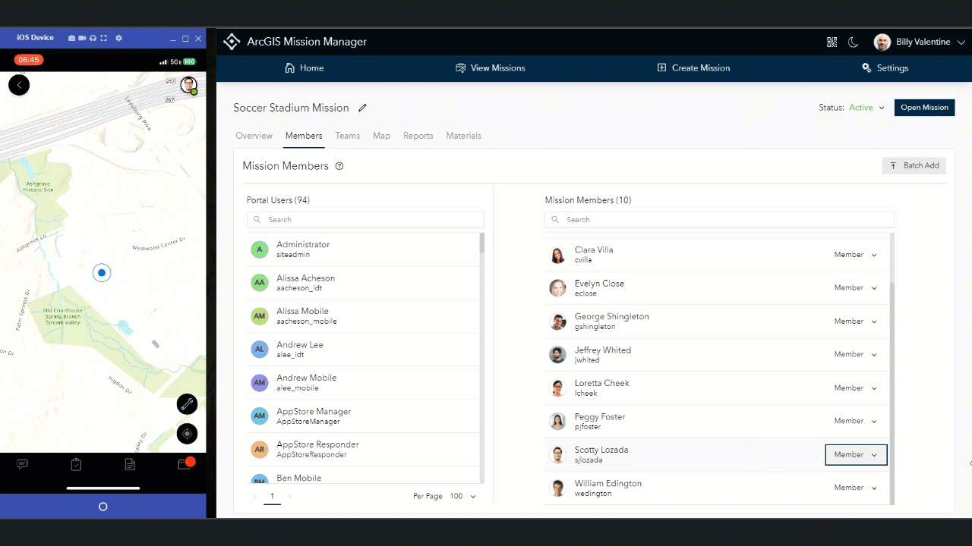Select the Scotty Lozada member name
Viewport: 972px width, 546px height.
(601, 450)
